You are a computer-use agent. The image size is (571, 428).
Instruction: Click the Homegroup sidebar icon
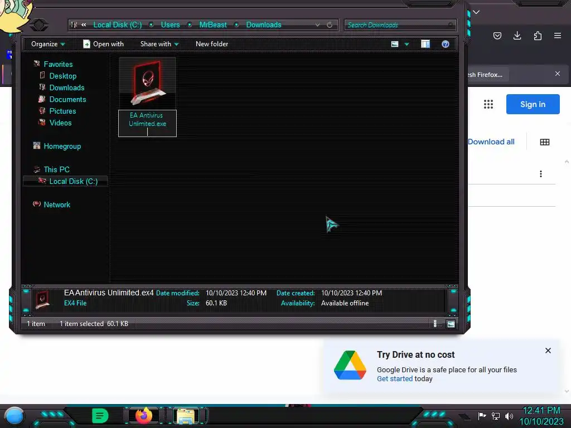37,145
